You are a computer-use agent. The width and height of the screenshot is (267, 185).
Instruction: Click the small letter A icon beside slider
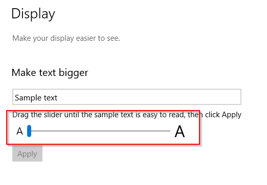[19, 131]
